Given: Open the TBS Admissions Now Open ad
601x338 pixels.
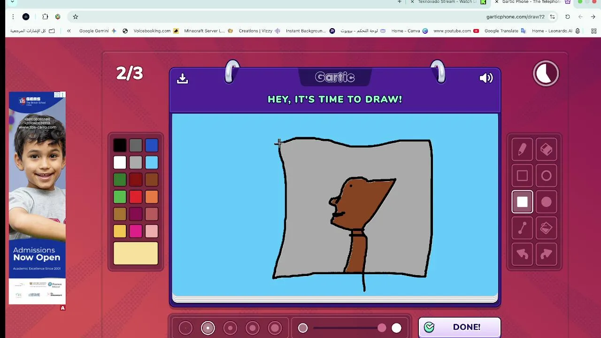Looking at the screenshot, I should coord(37,198).
